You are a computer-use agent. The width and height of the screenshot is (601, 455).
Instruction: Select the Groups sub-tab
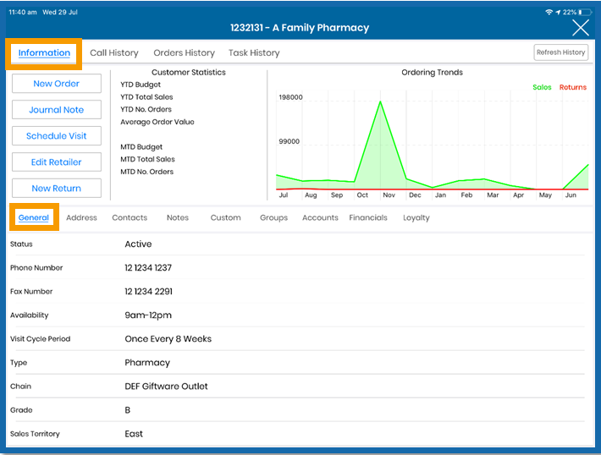[x=273, y=217]
